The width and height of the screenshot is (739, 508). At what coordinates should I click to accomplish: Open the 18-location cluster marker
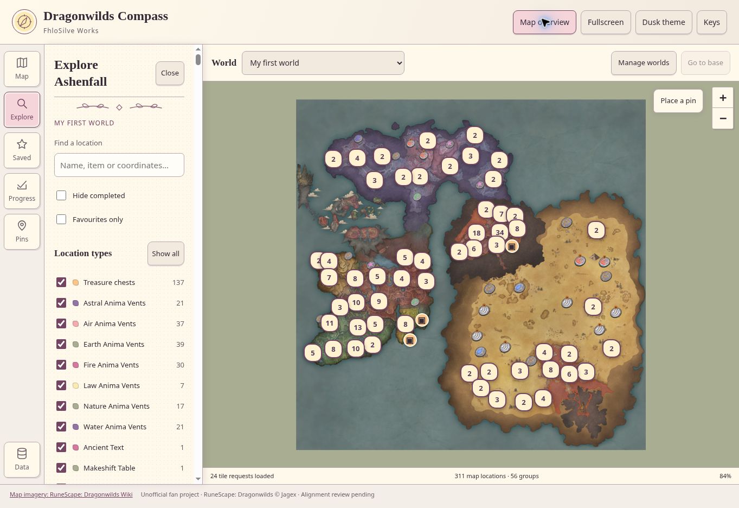[x=477, y=233]
